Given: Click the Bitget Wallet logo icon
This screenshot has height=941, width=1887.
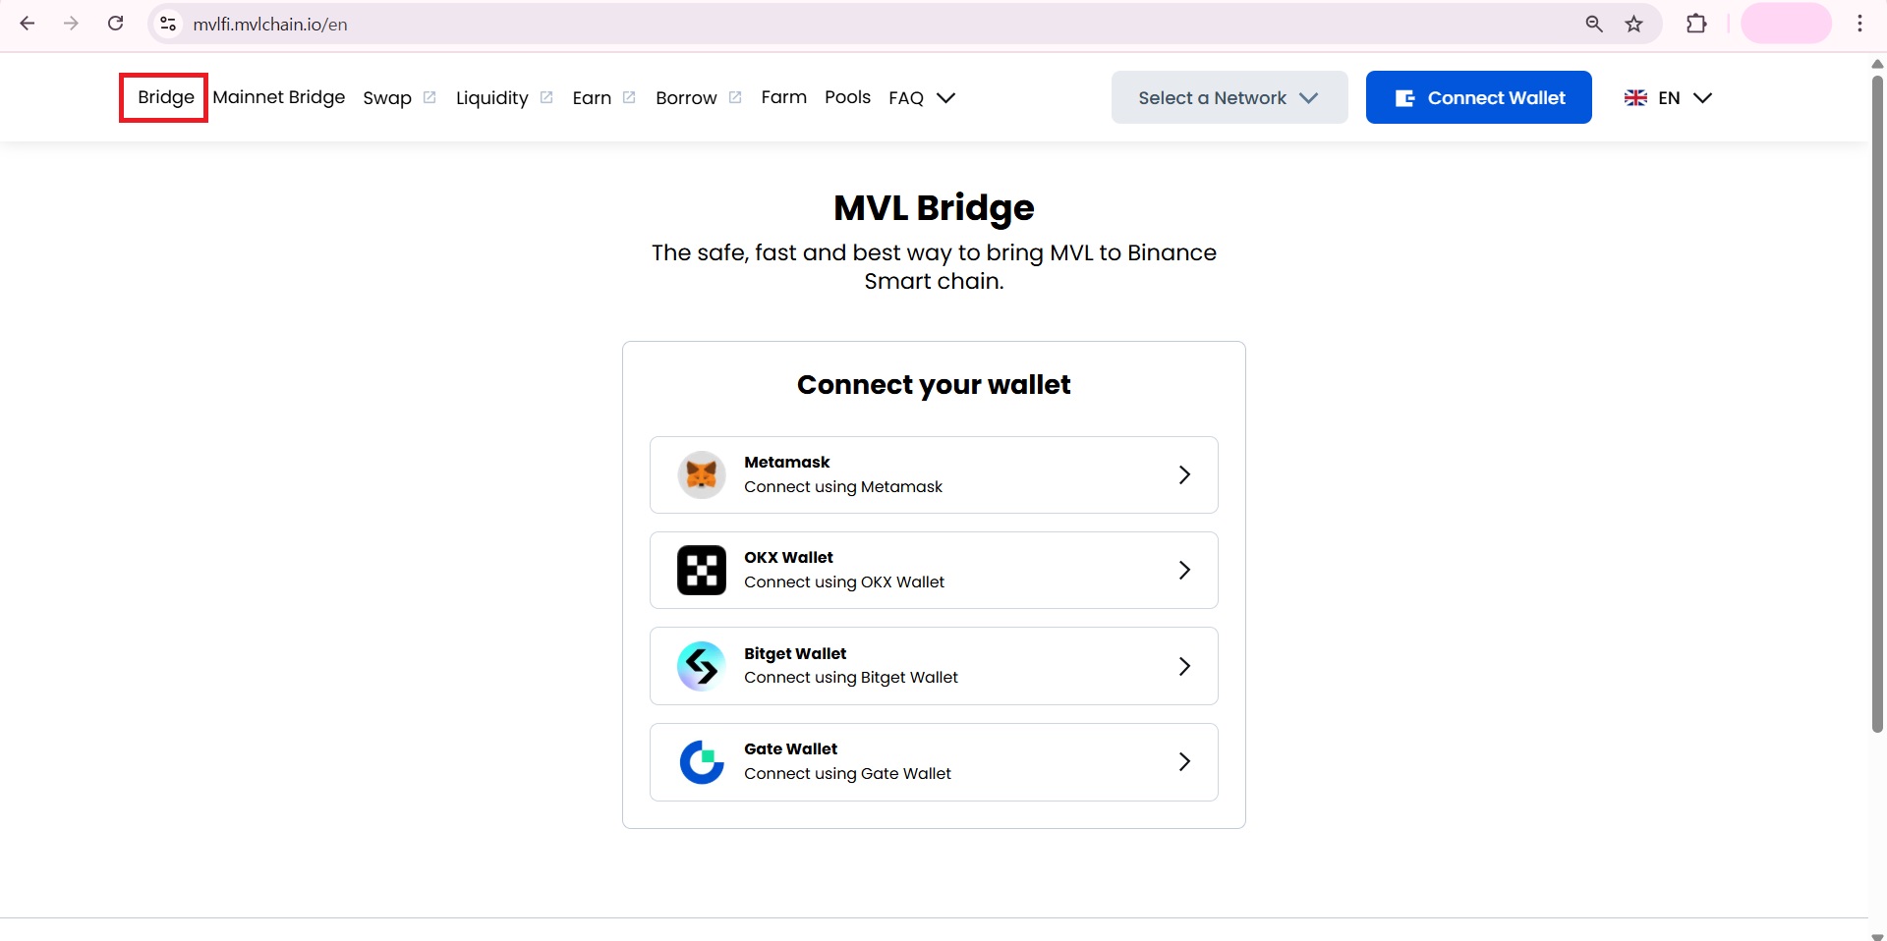Looking at the screenshot, I should click(702, 666).
